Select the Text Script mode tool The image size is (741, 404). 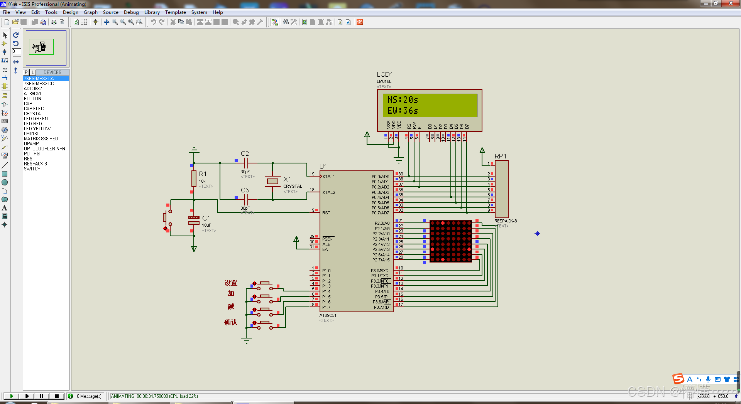click(x=5, y=69)
